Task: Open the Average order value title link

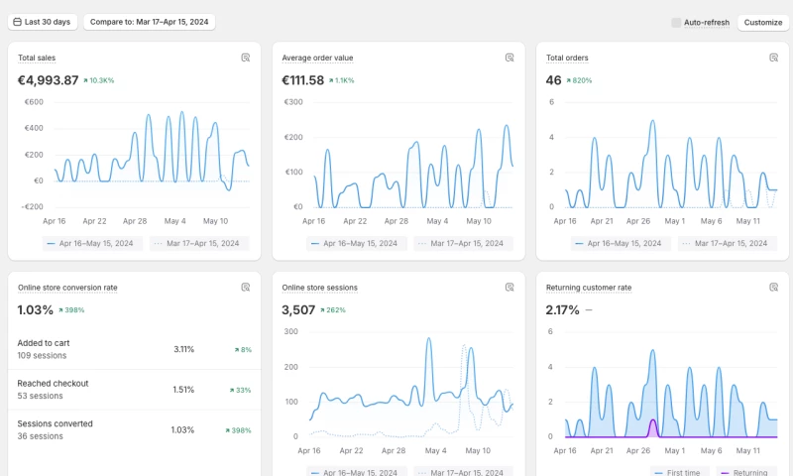Action: [x=317, y=59]
